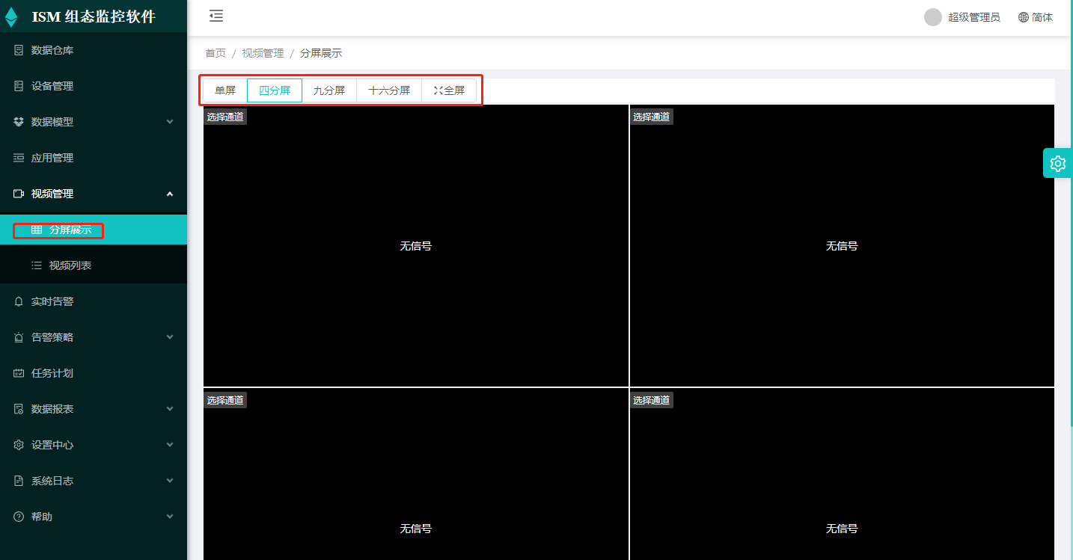
Task: Click 选择通道 on the top-right video pane
Action: coord(651,117)
